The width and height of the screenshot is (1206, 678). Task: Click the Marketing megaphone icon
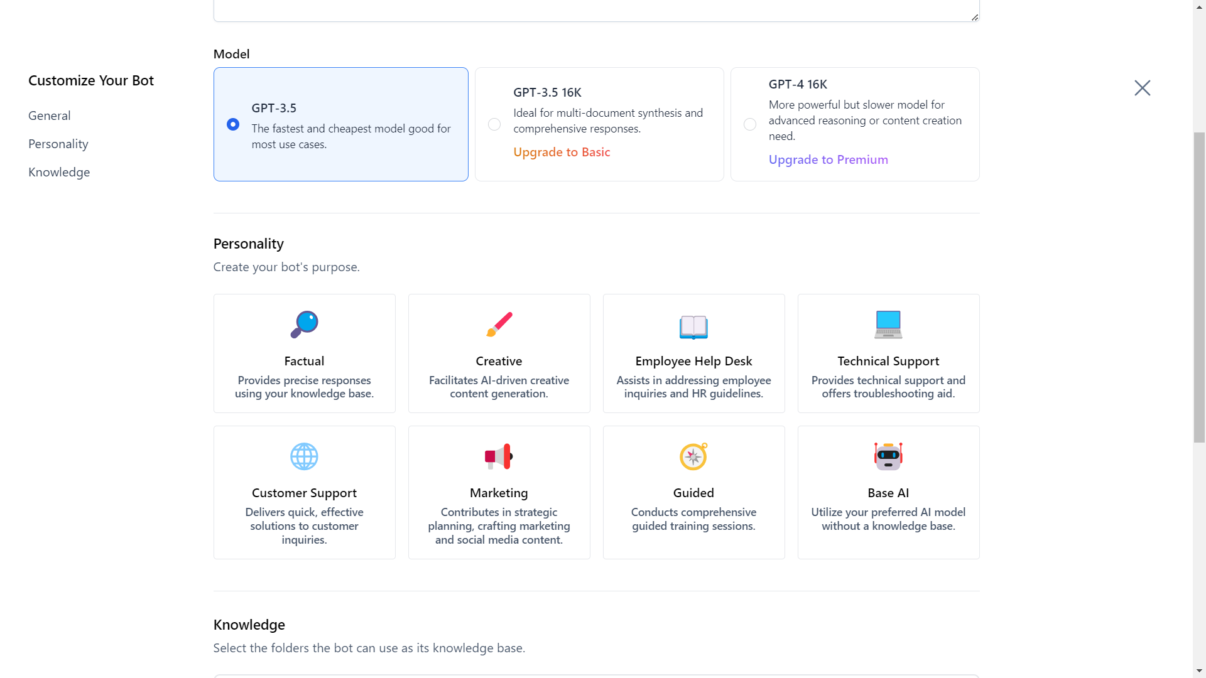(x=499, y=456)
